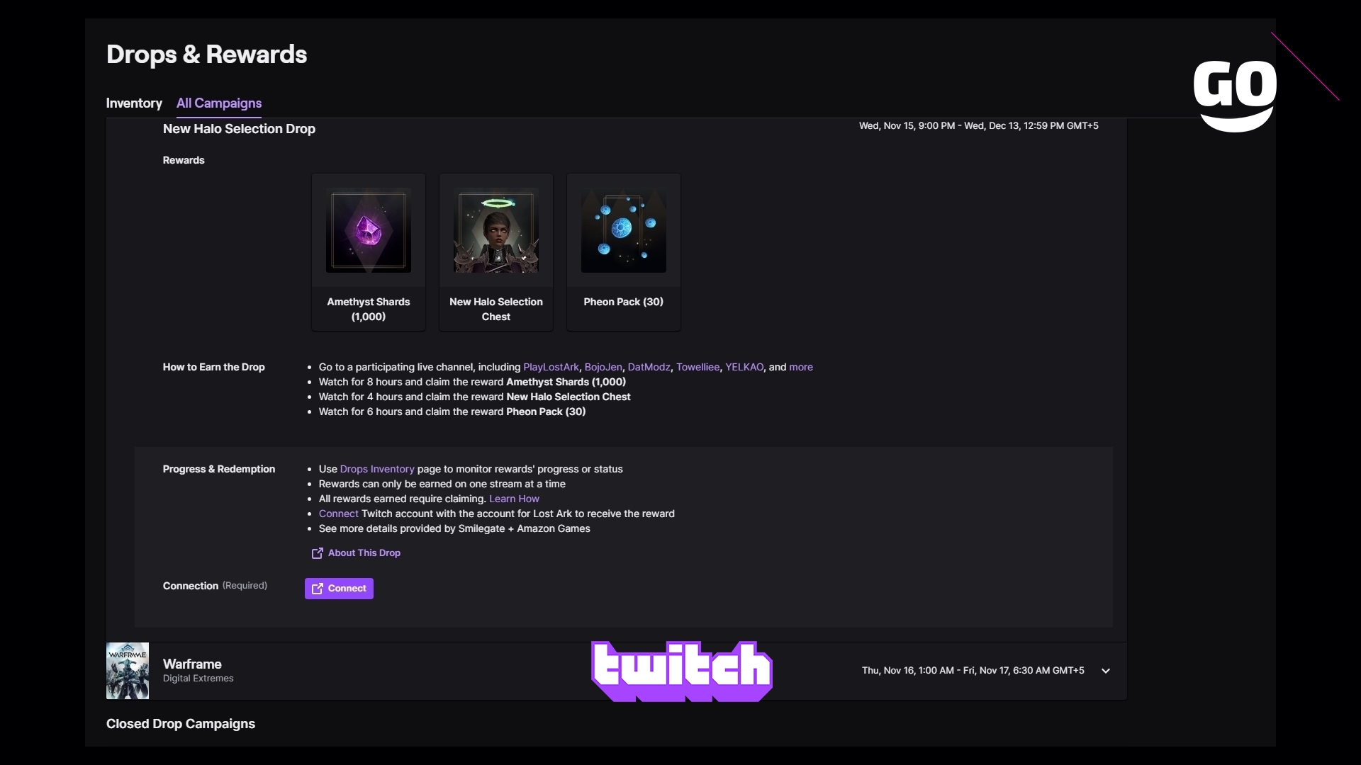Switch to the Inventory tab

(x=134, y=102)
